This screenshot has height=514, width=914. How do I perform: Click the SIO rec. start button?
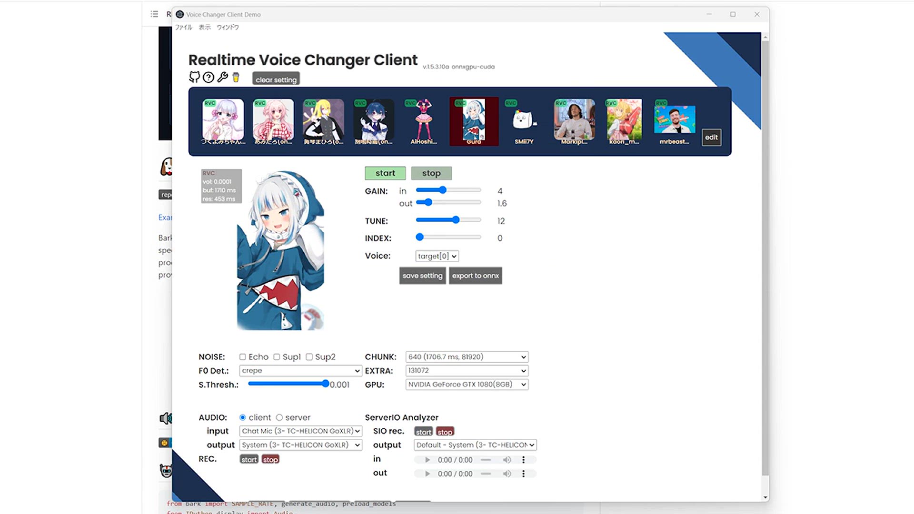(424, 432)
